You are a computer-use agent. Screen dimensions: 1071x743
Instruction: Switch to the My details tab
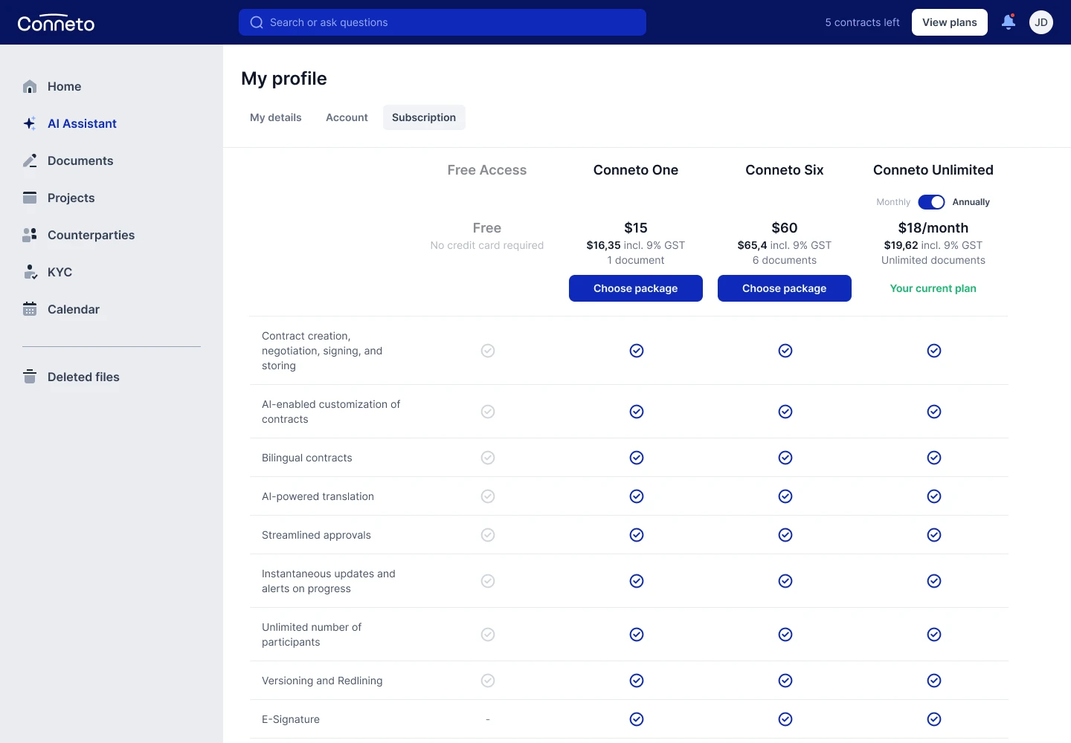click(276, 117)
